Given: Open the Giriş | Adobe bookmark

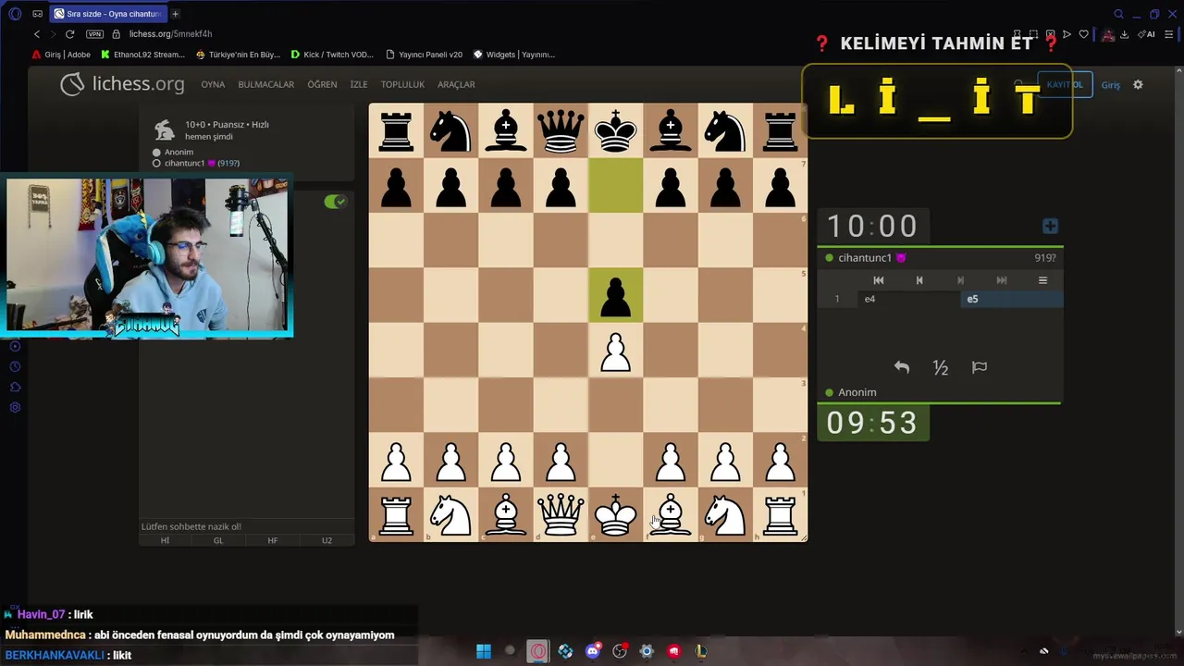Looking at the screenshot, I should pos(61,55).
